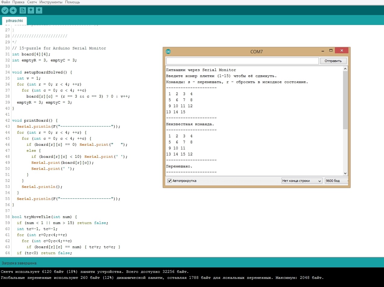Click the Upload arrow icon

point(13,11)
